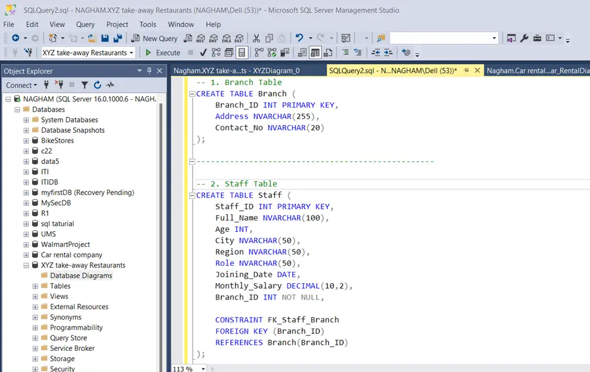
Task: Collapse the XYZ take-away Restaurants database node
Action: (x=26, y=265)
